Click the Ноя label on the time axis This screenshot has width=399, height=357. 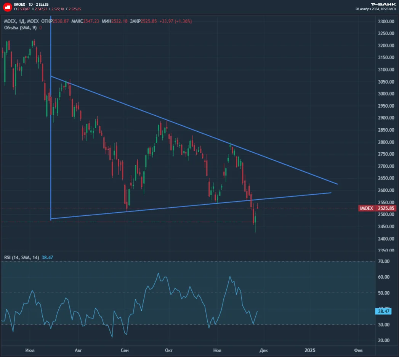point(217,351)
